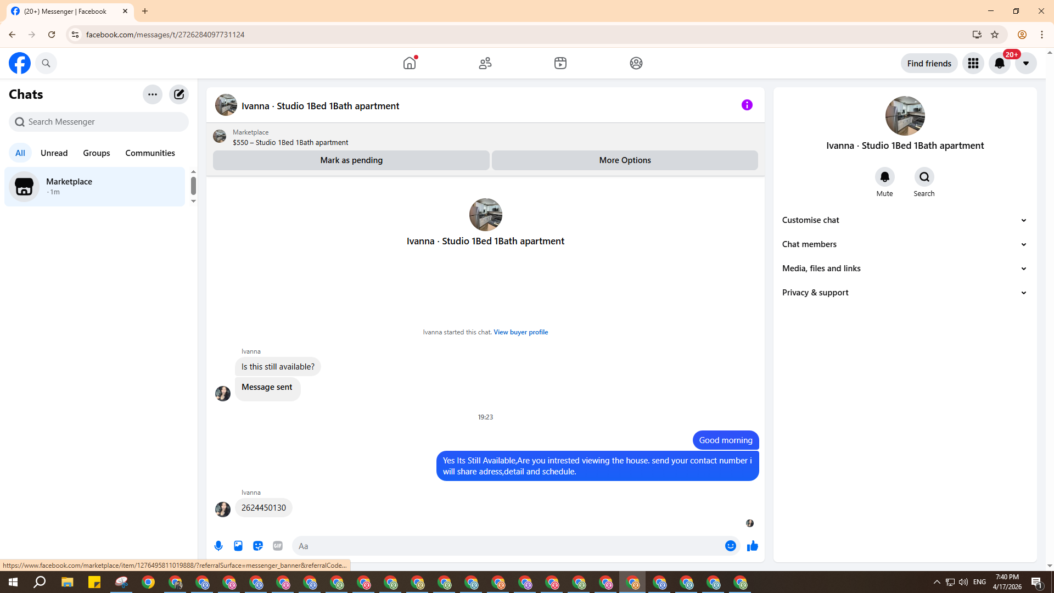Attach a file with photo icon
Image resolution: width=1054 pixels, height=593 pixels.
tap(238, 546)
